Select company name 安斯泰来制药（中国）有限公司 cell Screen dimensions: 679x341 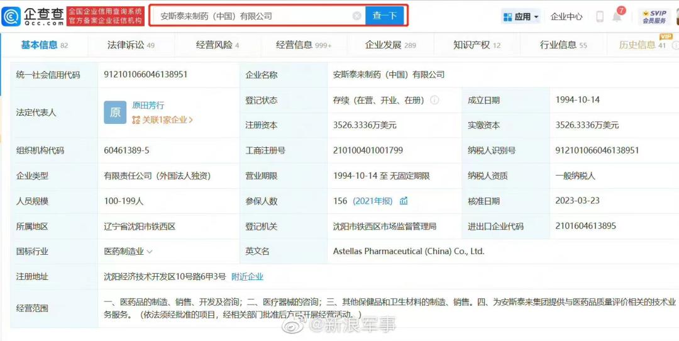click(389, 74)
